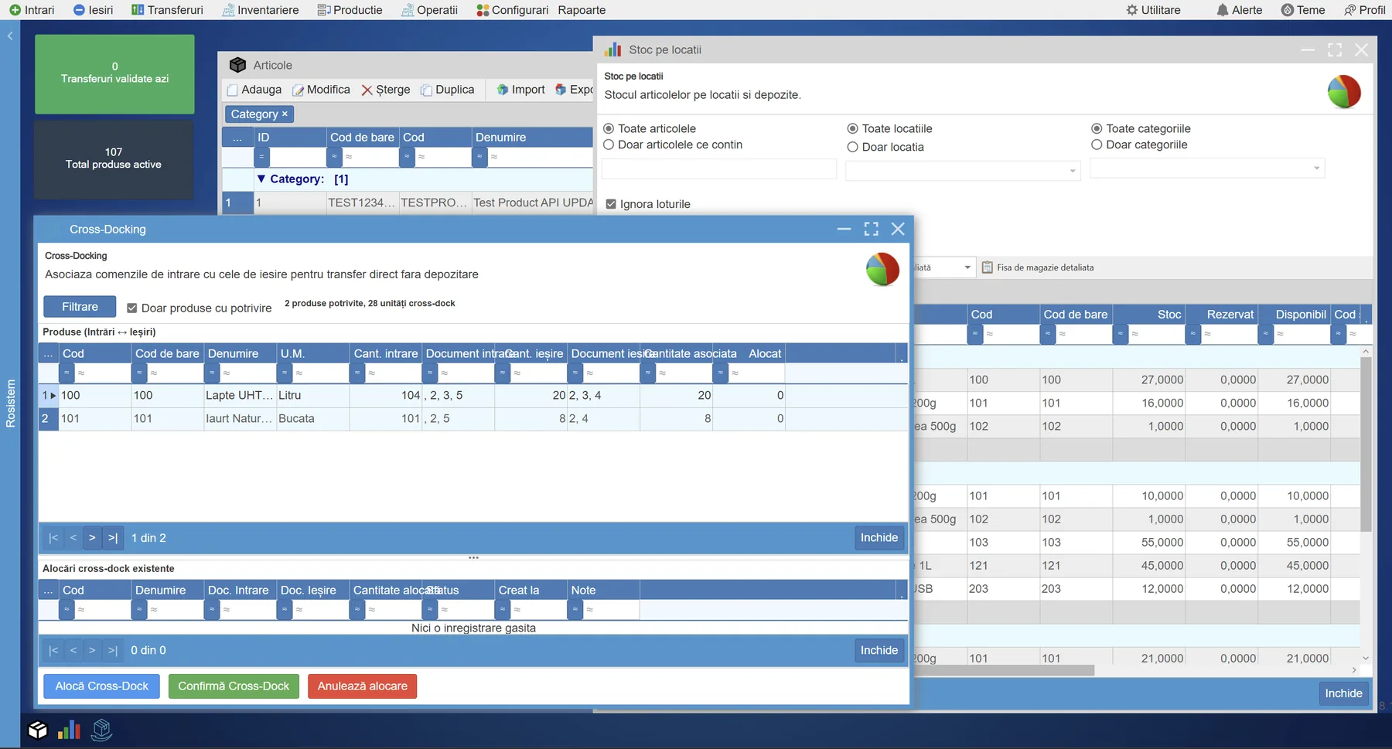Disable Doar produse cu potrivire

tap(131, 308)
